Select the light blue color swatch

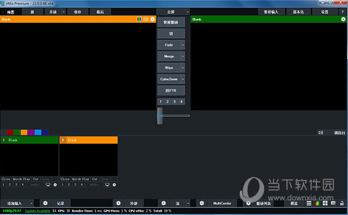(x=38, y=133)
